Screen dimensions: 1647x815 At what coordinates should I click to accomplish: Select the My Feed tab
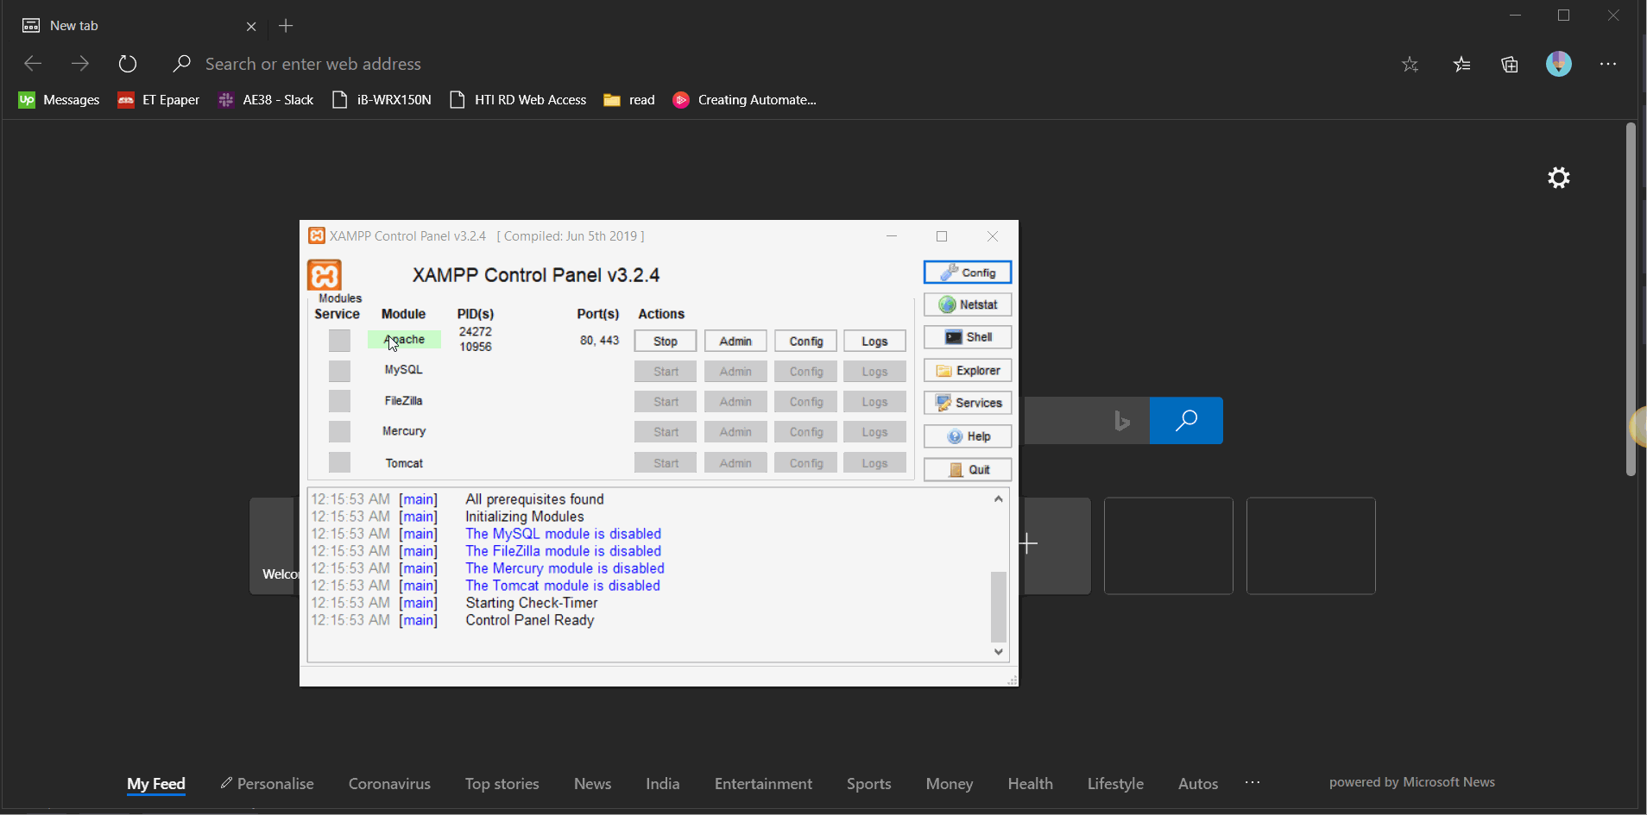156,784
